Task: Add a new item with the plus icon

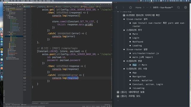Action: 118,100
